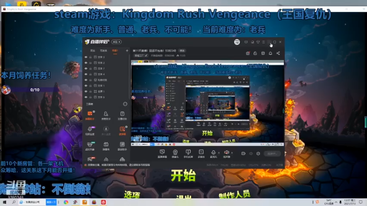Open the store icon beside the bell

tap(263, 53)
